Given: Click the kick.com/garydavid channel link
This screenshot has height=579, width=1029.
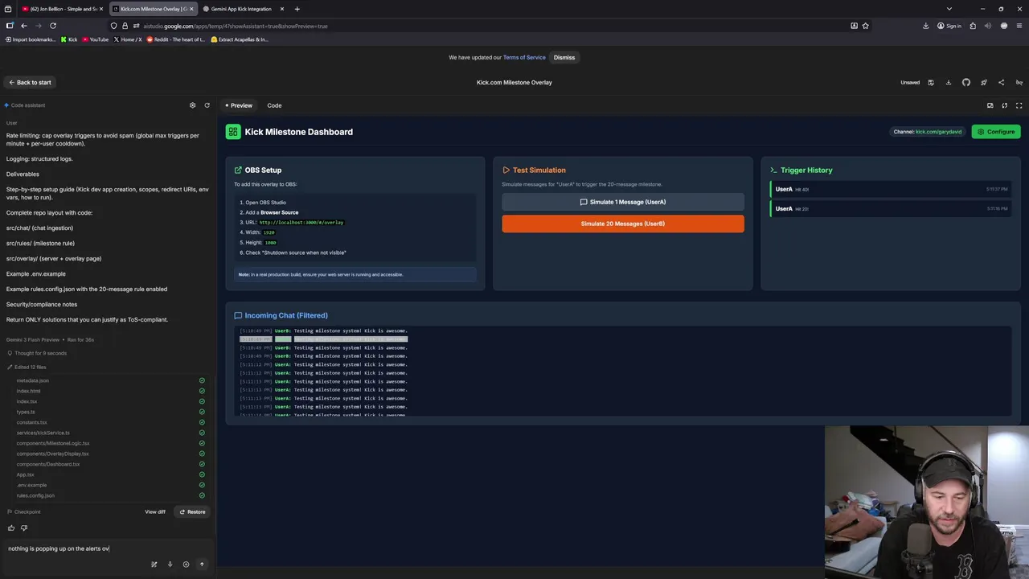Looking at the screenshot, I should [938, 132].
